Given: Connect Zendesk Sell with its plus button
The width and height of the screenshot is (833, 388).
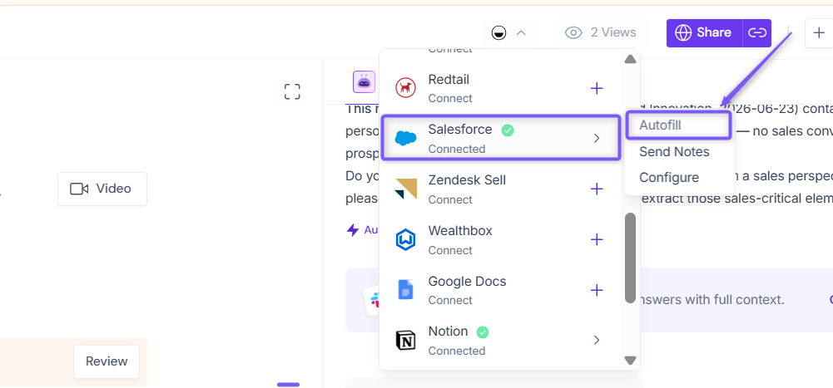Looking at the screenshot, I should [x=597, y=189].
